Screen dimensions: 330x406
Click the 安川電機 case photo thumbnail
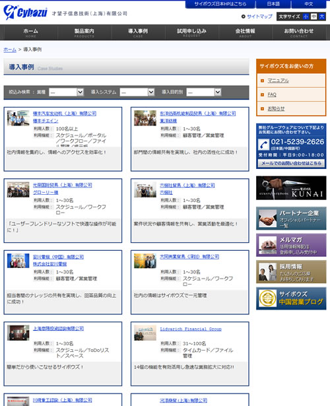18,261
